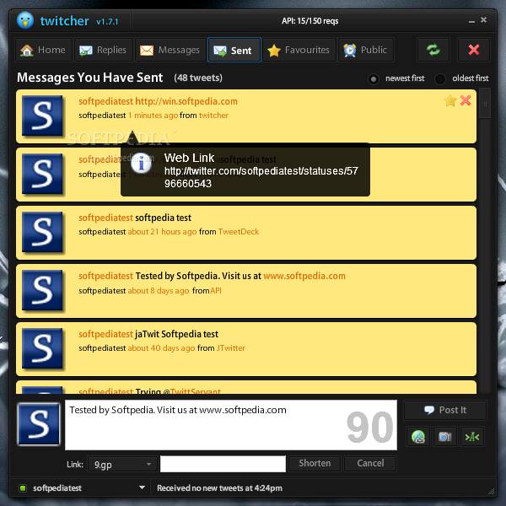This screenshot has width=506, height=506.
Task: Click the API source link
Action: tap(216, 291)
